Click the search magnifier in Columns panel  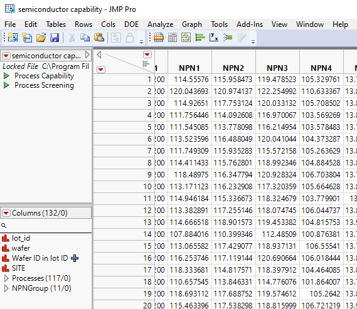click(x=4, y=226)
